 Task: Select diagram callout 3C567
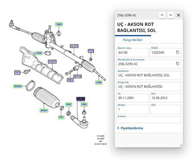52,62
